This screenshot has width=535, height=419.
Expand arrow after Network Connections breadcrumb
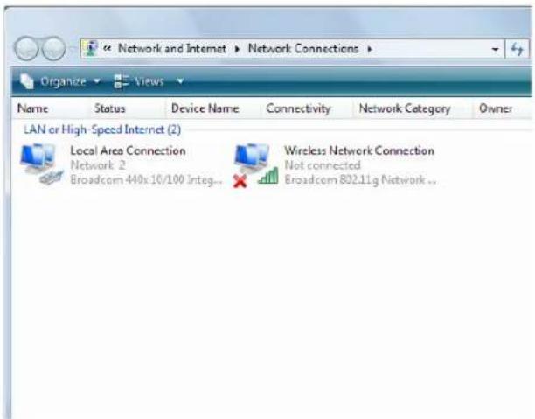pos(370,49)
